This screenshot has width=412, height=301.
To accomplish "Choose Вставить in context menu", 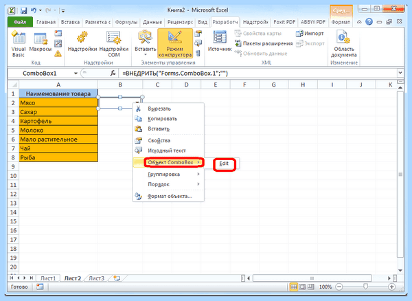I will pyautogui.click(x=168, y=129).
